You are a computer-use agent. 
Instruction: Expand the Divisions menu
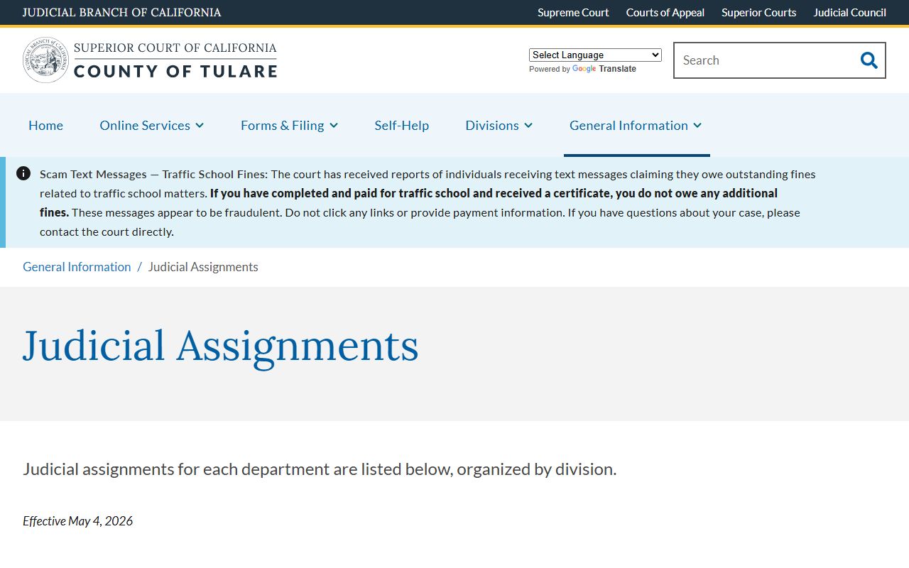tap(499, 125)
